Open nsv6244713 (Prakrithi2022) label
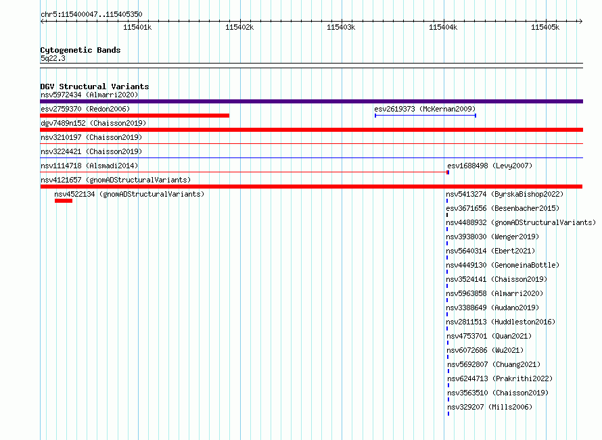Screen dimensions: 602x440 500,378
